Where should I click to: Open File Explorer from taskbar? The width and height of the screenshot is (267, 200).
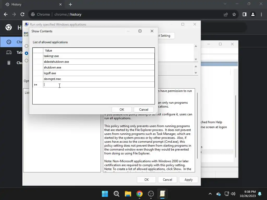tap(128, 194)
